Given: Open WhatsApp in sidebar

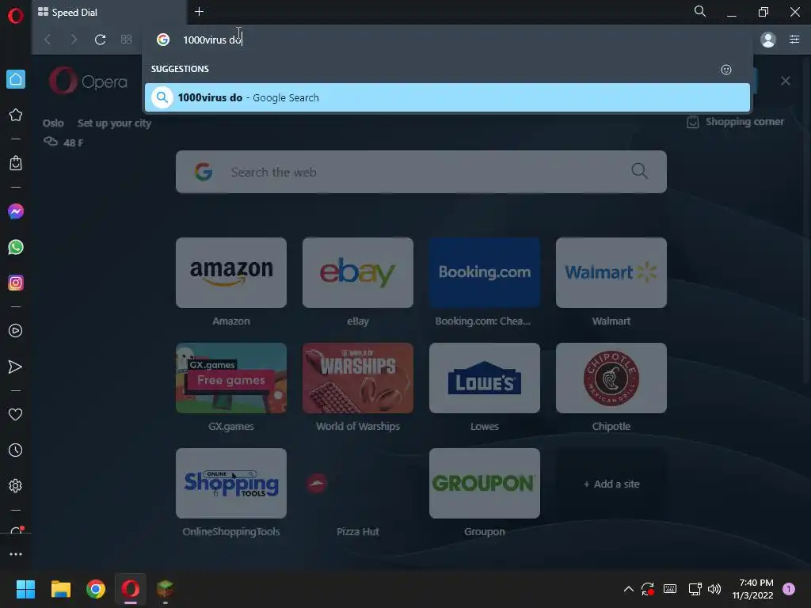Looking at the screenshot, I should [x=16, y=247].
